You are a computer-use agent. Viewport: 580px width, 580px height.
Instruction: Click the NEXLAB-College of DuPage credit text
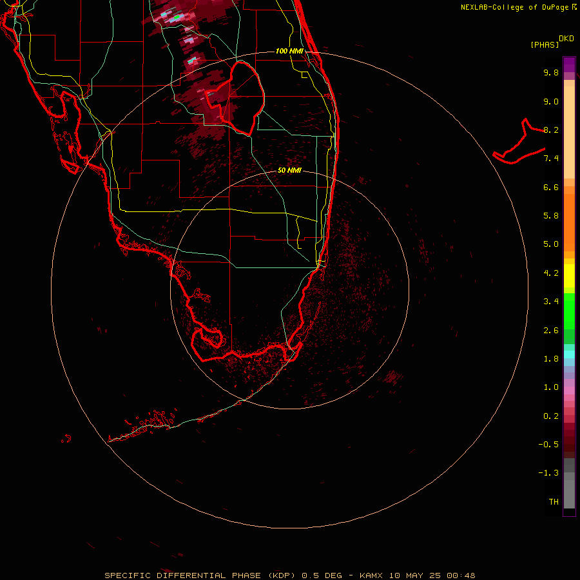point(518,7)
